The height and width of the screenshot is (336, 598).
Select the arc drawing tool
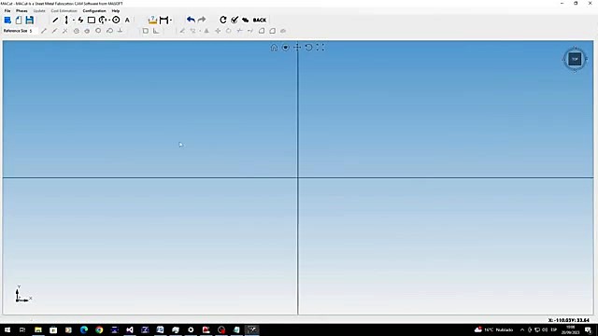(102, 20)
